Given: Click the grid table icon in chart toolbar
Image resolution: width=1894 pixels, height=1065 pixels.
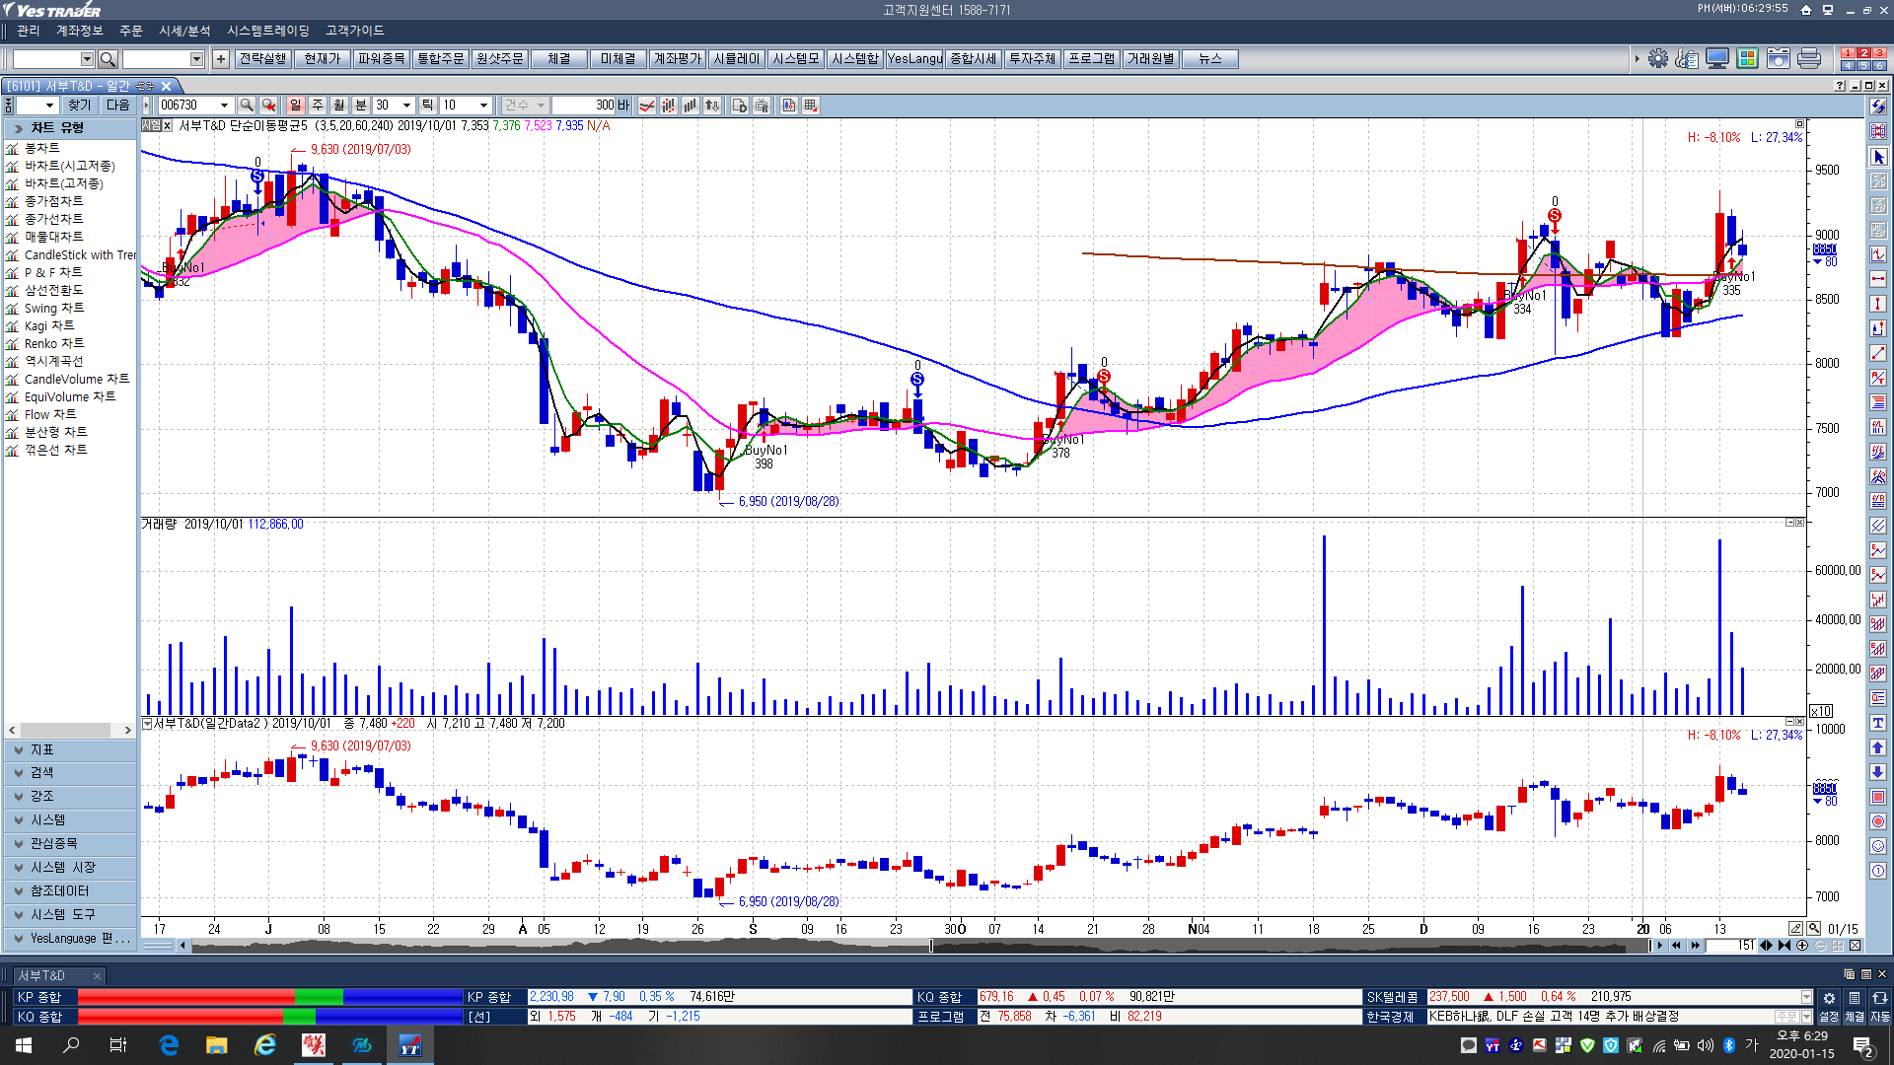Looking at the screenshot, I should click(x=811, y=106).
